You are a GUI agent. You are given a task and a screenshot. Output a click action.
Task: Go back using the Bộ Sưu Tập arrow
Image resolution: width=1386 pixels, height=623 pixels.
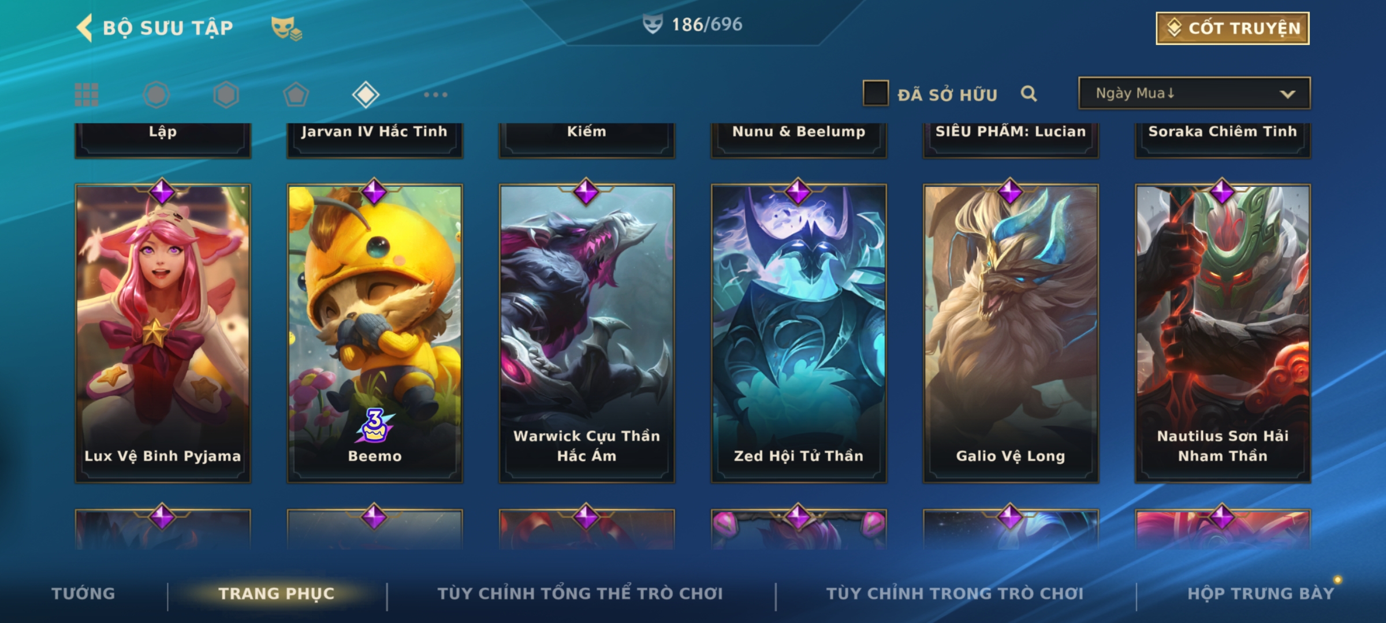point(84,28)
